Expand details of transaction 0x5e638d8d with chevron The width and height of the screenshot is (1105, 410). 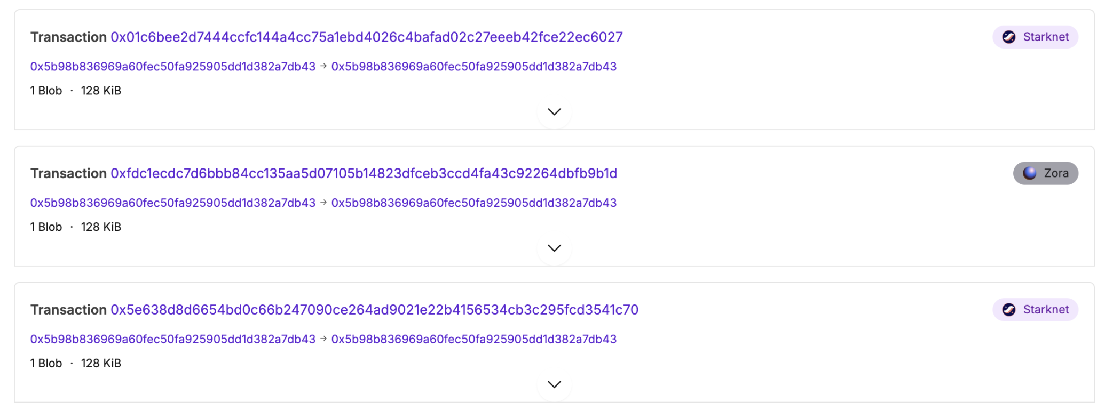(554, 385)
